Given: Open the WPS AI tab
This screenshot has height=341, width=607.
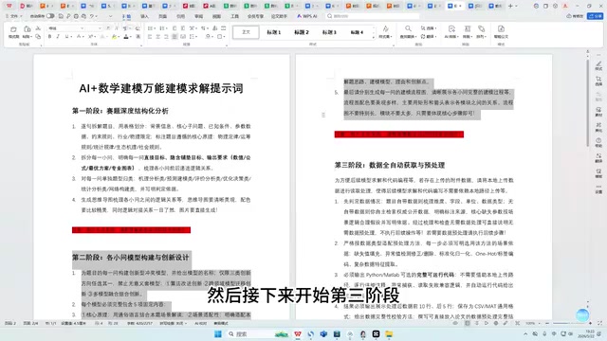Looking at the screenshot, I should [x=307, y=16].
